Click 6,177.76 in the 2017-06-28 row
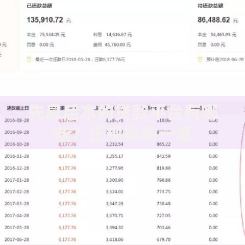 click(x=67, y=239)
